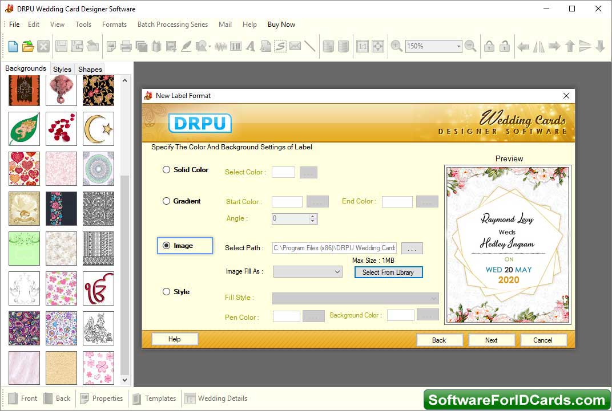The height and width of the screenshot is (411, 612).
Task: Click the Select Color swatch box
Action: (283, 172)
